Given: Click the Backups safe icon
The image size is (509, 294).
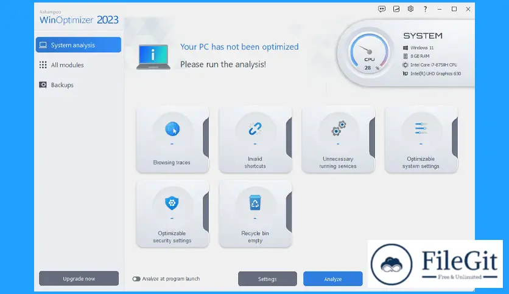Looking at the screenshot, I should point(43,85).
